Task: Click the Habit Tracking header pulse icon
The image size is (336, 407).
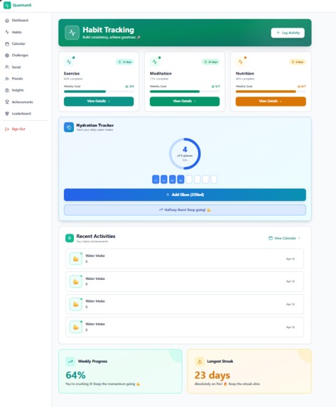Action: coord(72,33)
